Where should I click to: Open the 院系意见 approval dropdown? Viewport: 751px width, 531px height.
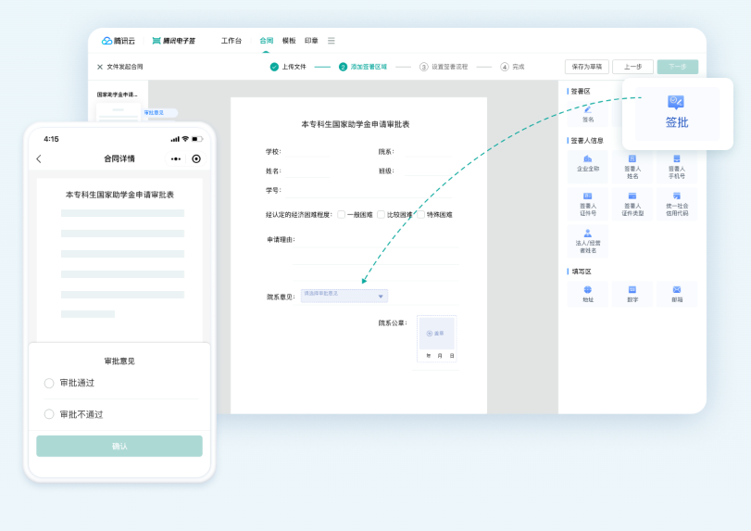click(x=344, y=296)
